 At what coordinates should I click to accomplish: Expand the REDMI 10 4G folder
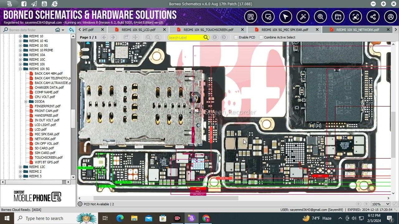[x=20, y=41]
